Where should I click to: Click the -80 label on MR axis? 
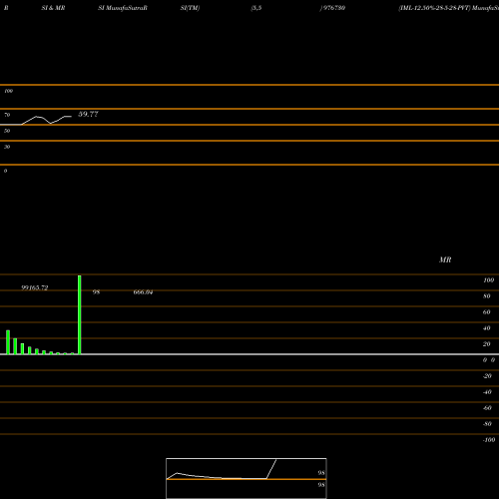tap(487, 424)
